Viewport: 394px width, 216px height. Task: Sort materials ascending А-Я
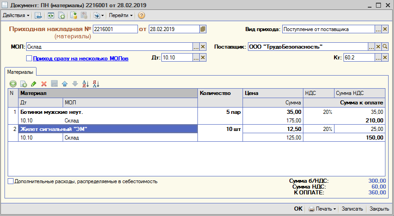pos(86,84)
